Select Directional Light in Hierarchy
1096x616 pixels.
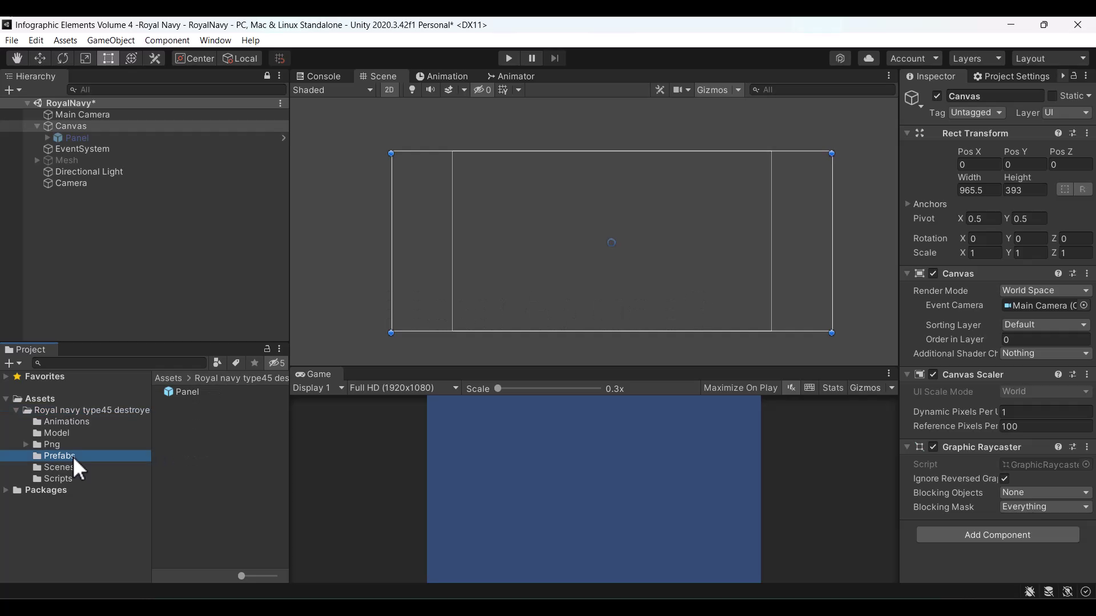pos(88,172)
